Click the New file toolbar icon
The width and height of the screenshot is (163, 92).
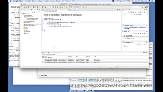[x=22, y=7]
